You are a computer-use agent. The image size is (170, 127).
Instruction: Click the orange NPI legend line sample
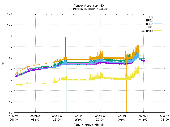pos(158,27)
